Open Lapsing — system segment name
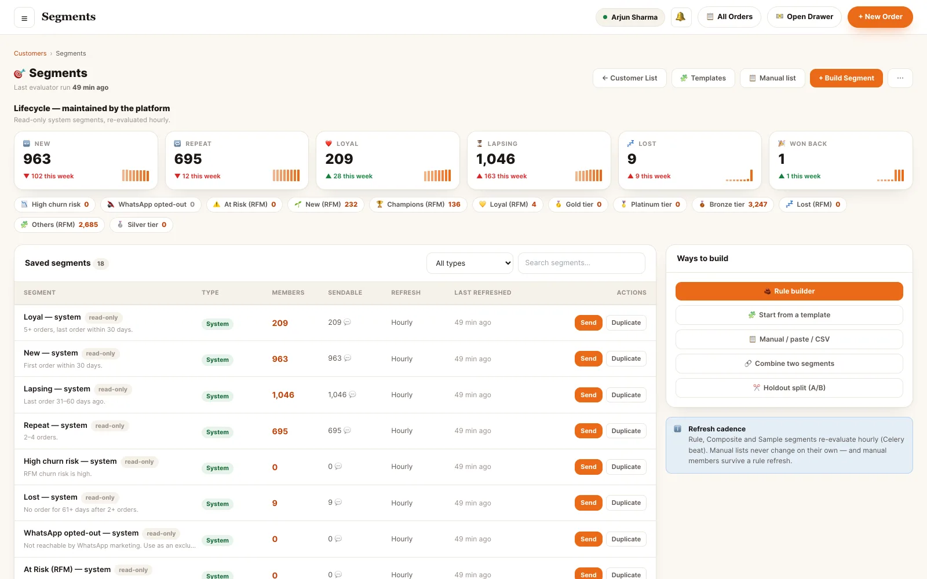 click(57, 389)
